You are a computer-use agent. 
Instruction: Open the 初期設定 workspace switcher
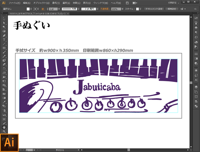point(173,3)
